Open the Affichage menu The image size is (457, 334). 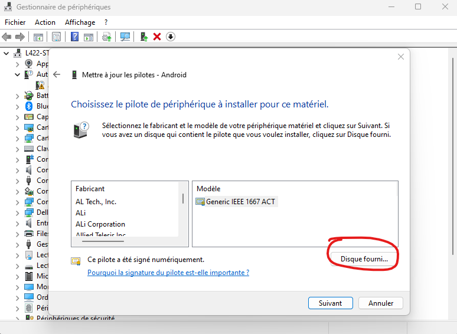click(x=80, y=22)
